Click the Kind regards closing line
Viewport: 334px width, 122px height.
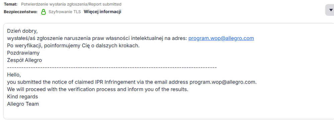(x=22, y=97)
